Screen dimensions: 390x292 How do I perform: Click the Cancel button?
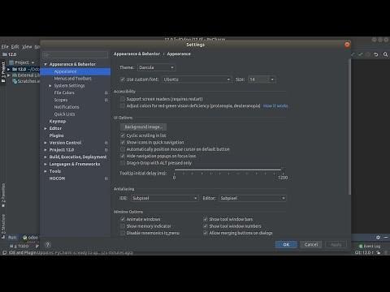(x=311, y=244)
